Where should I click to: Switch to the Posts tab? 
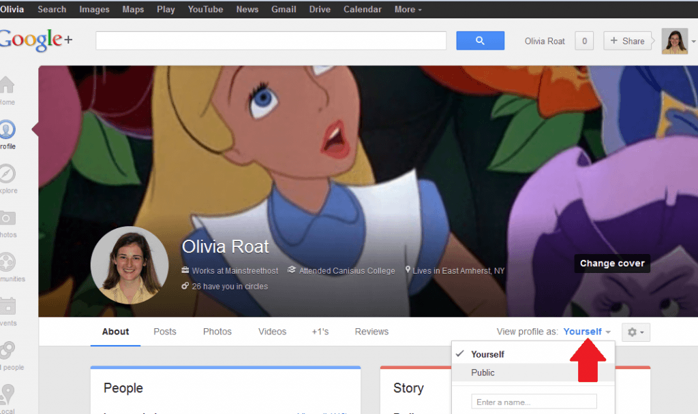pos(164,332)
